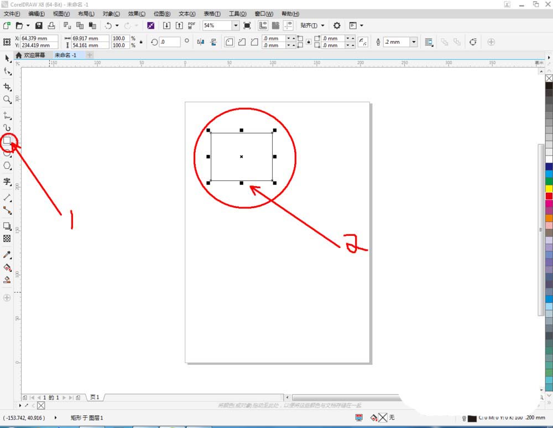Open the Snap To (贴齐) dropdown

point(312,25)
